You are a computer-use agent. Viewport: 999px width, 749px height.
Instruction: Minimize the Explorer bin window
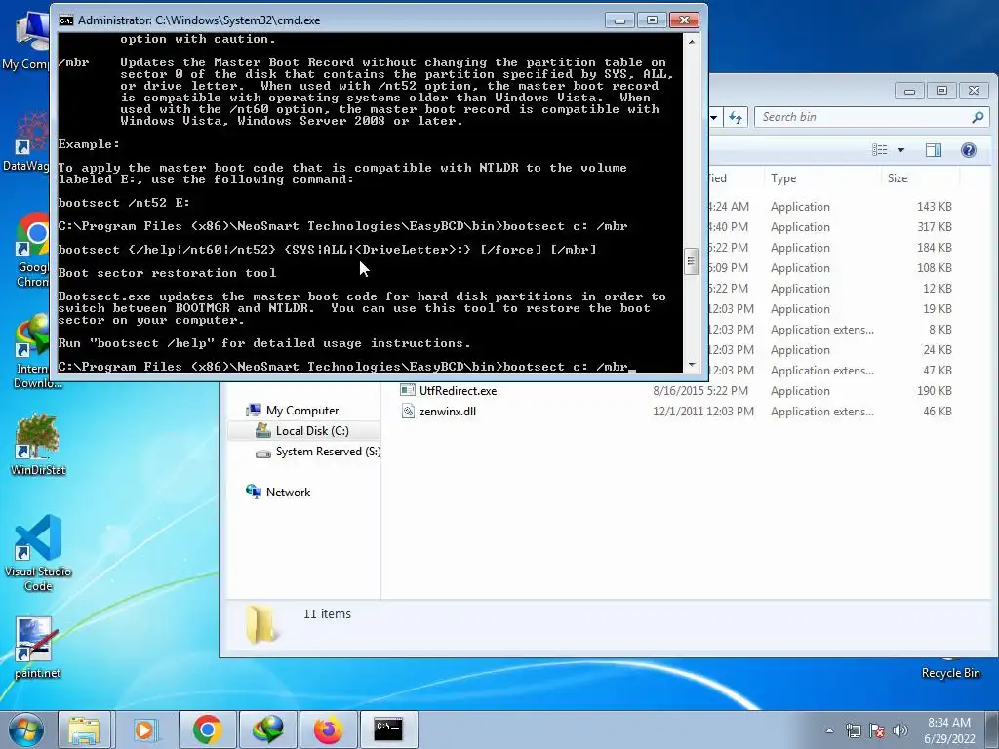point(909,91)
